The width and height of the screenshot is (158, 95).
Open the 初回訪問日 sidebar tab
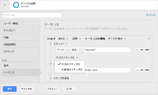pos(20,44)
